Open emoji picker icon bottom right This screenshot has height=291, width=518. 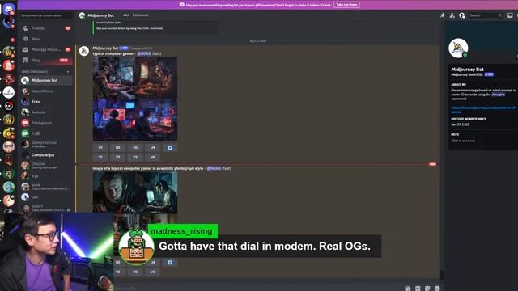click(437, 289)
